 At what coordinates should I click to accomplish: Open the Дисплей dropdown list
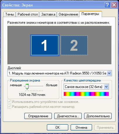(x=109, y=73)
